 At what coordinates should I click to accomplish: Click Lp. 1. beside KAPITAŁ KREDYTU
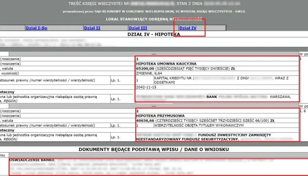(115, 80)
